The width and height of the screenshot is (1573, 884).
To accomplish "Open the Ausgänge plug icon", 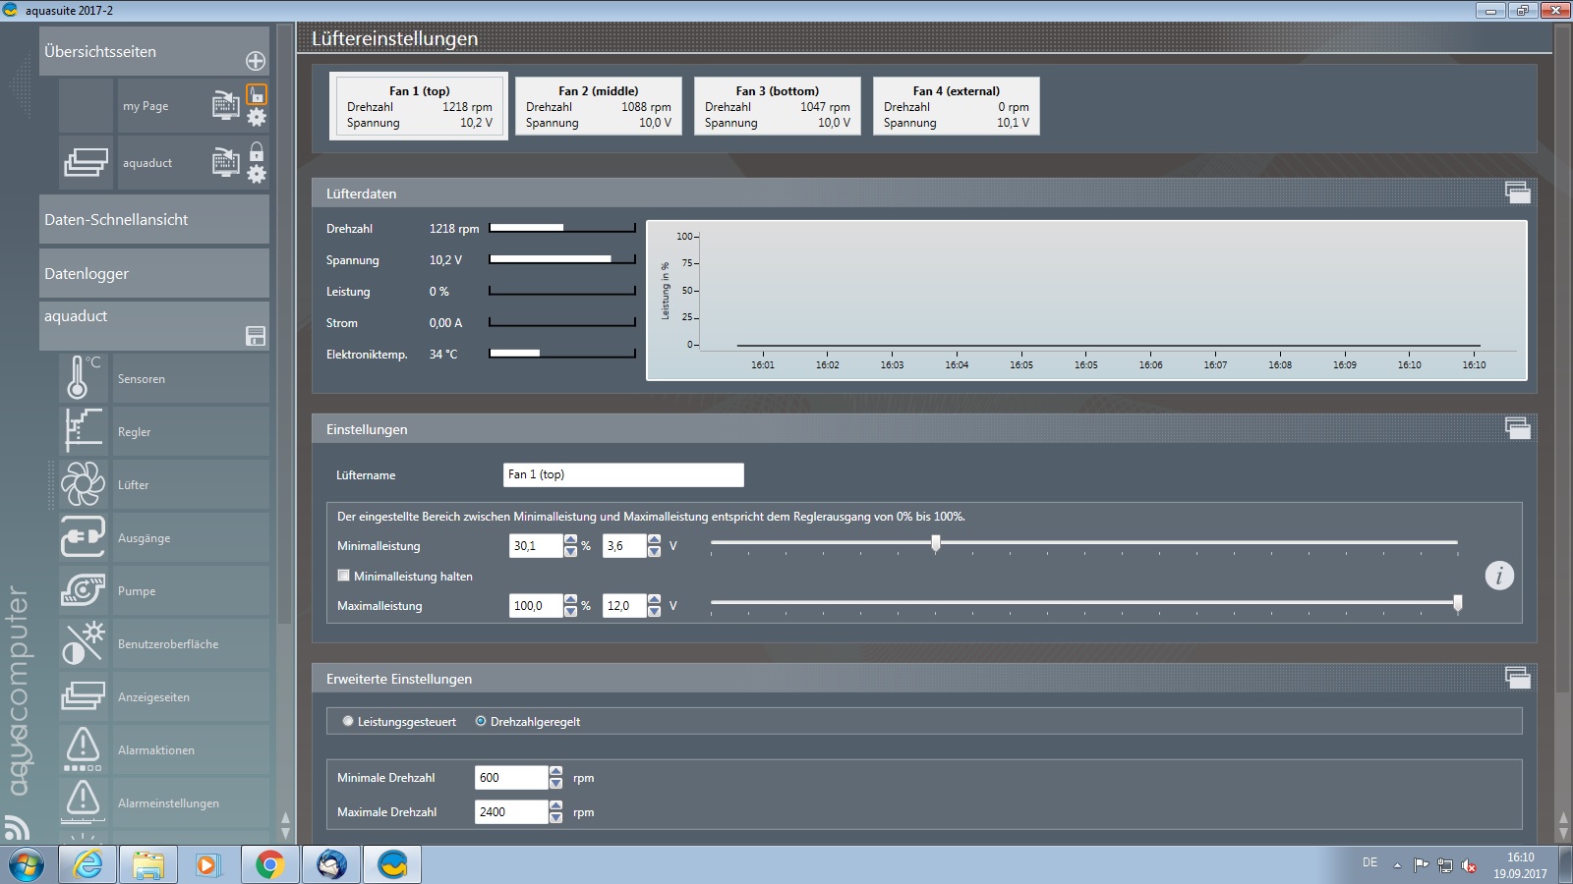I will [83, 537].
